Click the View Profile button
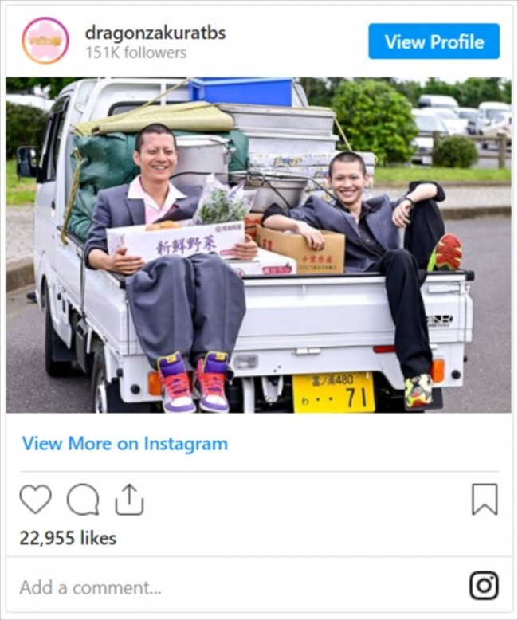Image resolution: width=518 pixels, height=620 pixels. (x=434, y=41)
